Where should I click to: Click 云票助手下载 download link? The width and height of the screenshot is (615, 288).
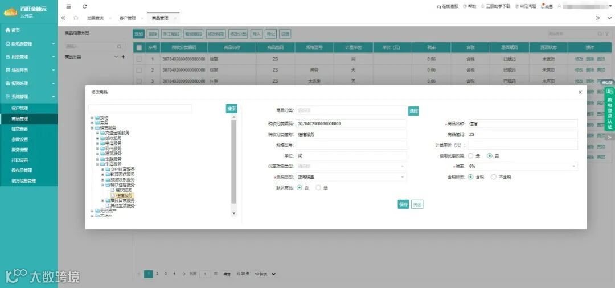click(x=496, y=6)
